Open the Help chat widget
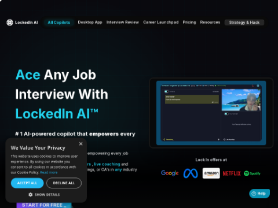 coord(259,194)
